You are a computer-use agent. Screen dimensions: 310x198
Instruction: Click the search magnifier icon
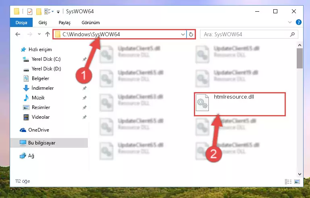[292, 34]
